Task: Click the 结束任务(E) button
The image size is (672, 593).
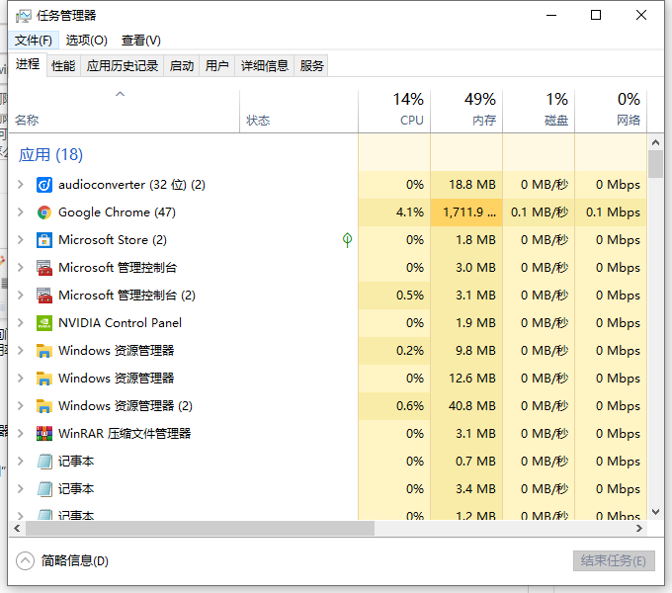Action: (614, 560)
